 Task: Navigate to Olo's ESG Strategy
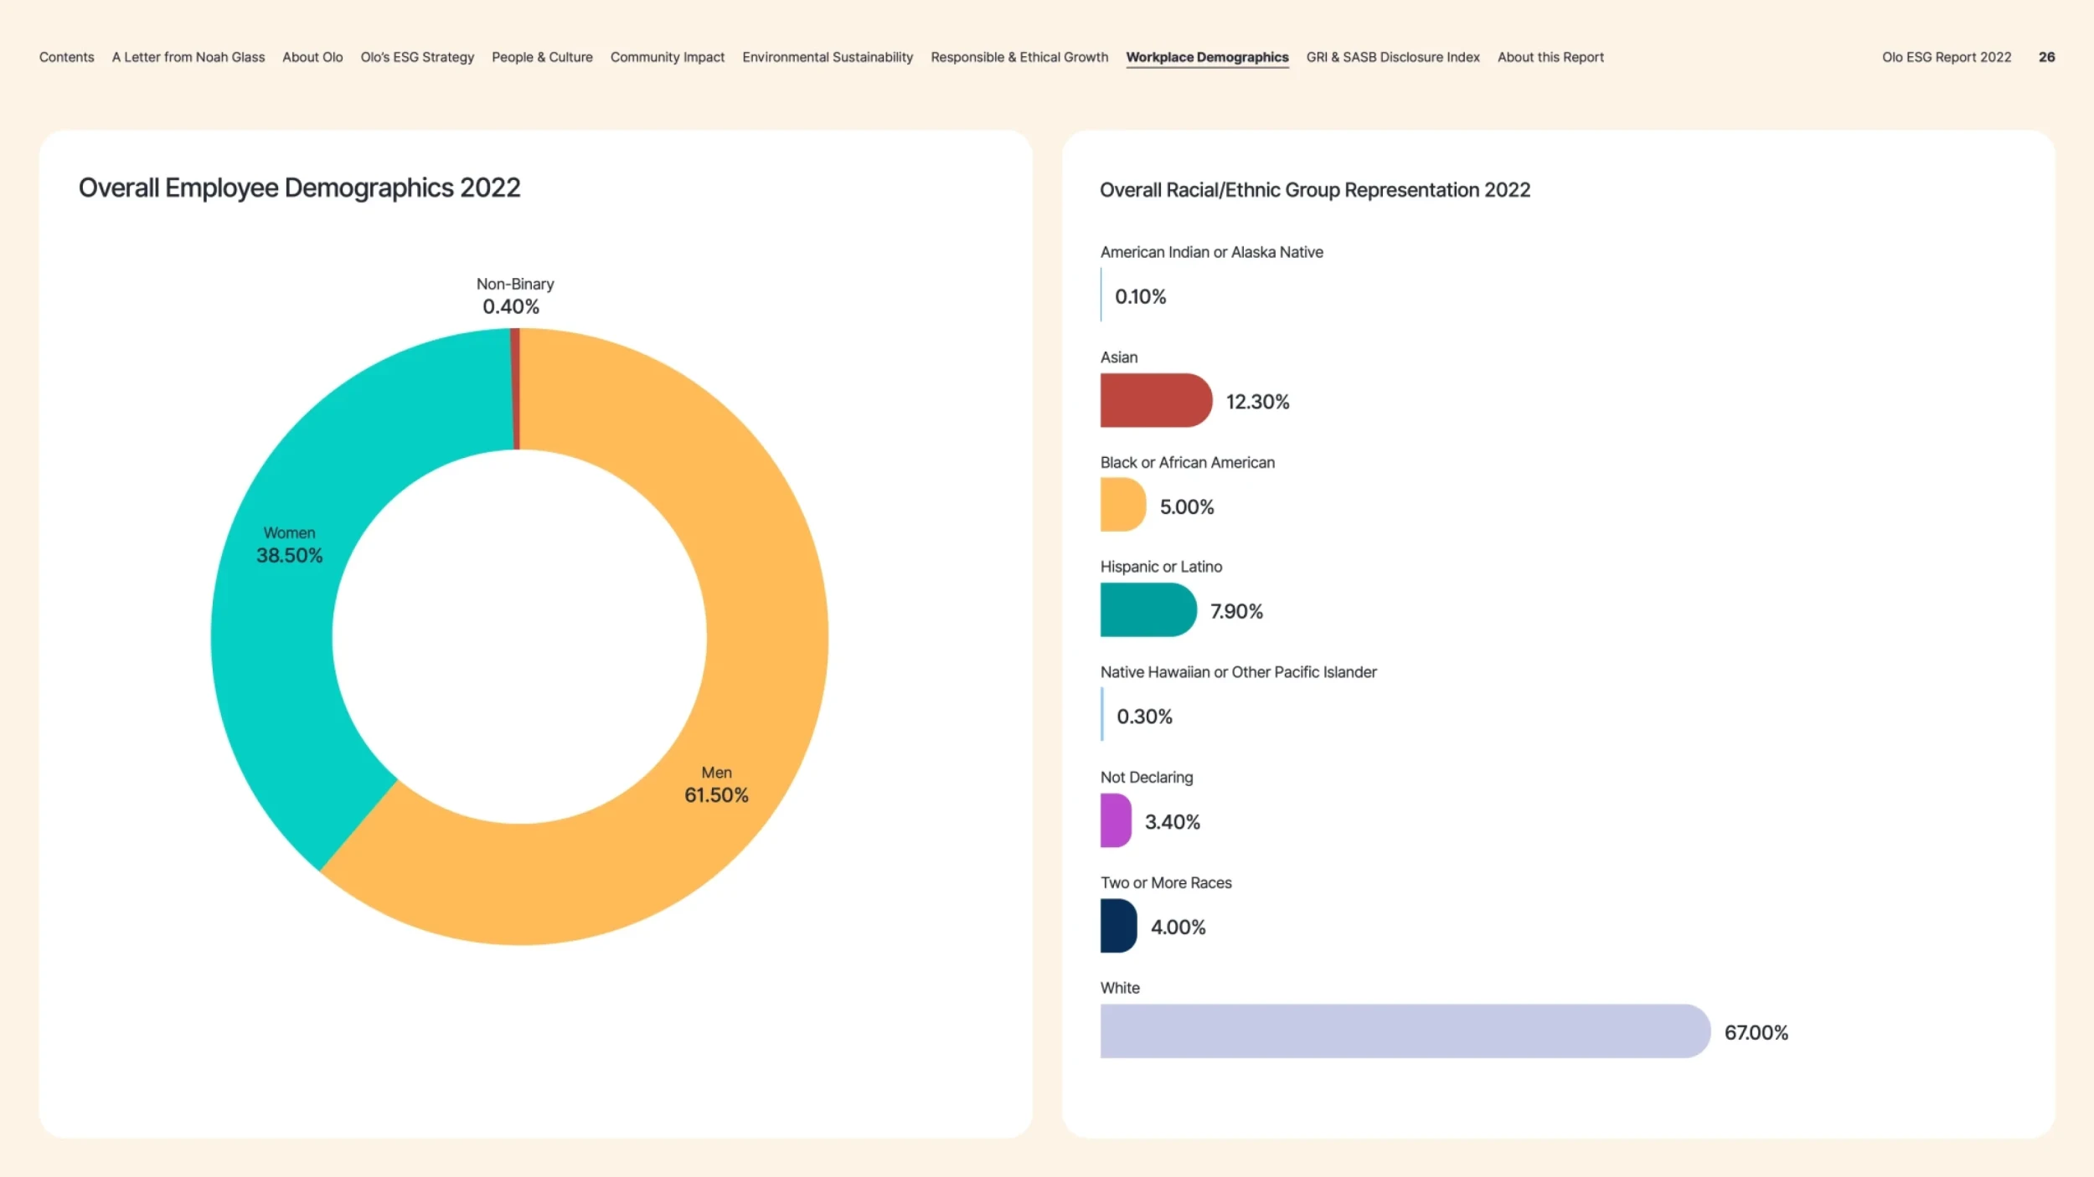tap(417, 57)
